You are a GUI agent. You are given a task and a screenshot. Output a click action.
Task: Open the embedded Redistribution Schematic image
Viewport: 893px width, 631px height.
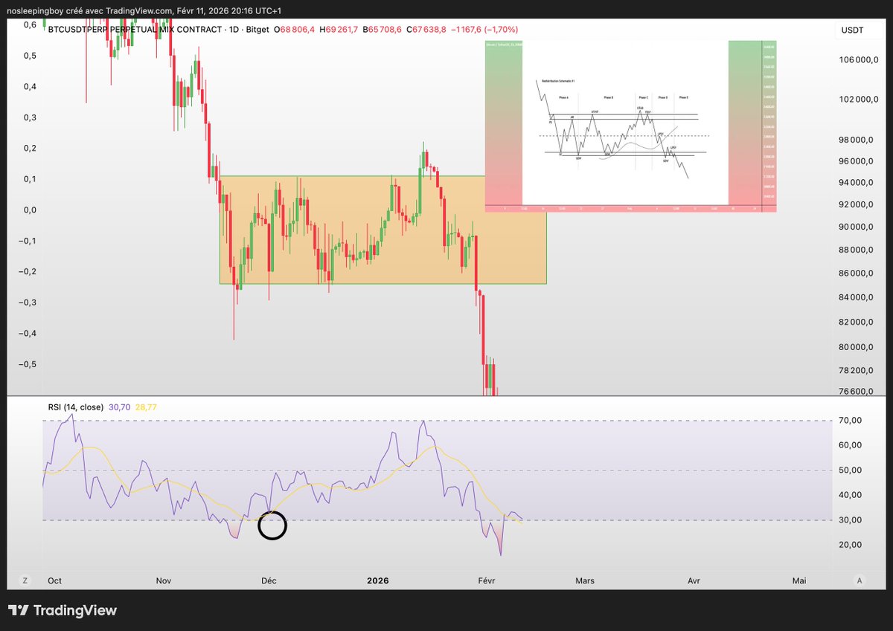point(630,126)
